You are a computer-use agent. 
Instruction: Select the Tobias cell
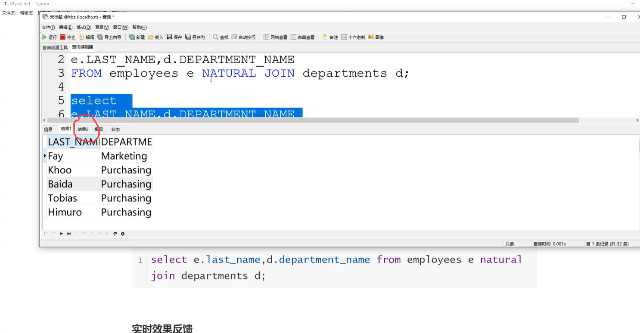point(73,198)
